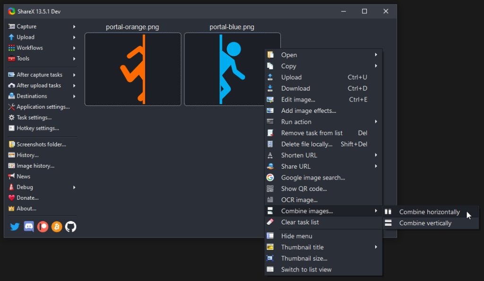484x281 pixels.
Task: Choose Switch to list view
Action: pos(323,269)
